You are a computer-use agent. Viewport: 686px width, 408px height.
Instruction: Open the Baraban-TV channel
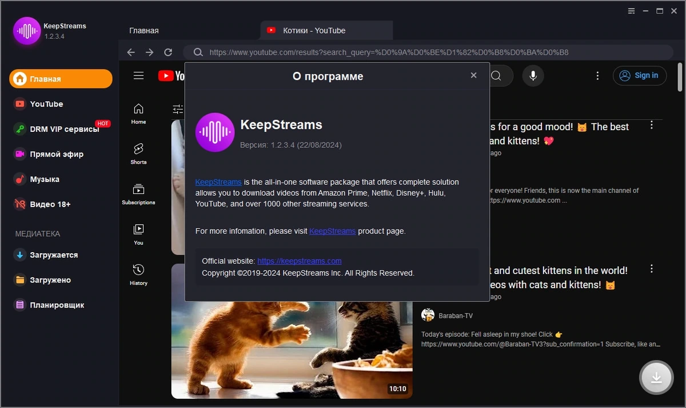[x=456, y=316]
